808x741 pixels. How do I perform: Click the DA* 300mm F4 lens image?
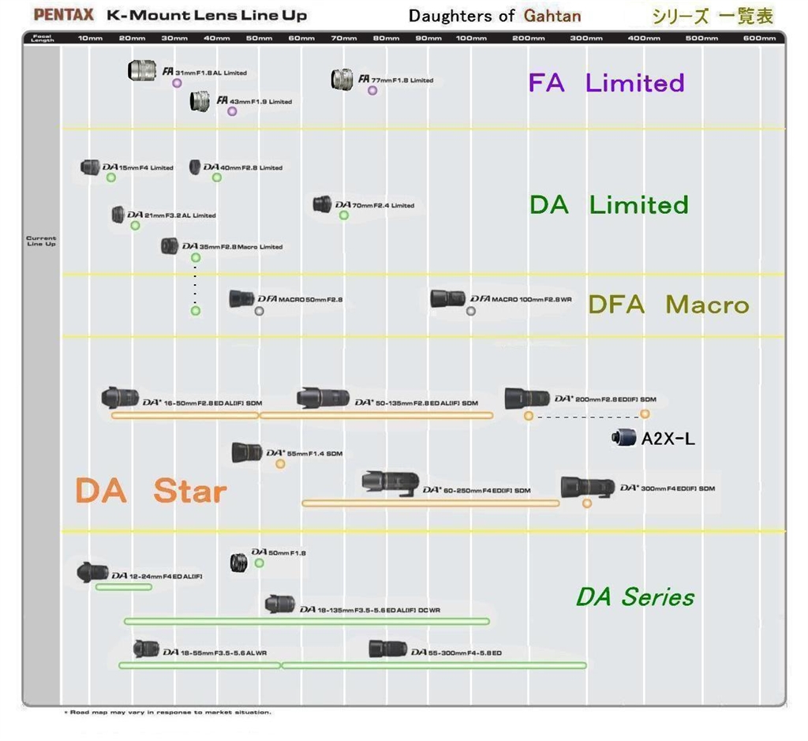click(587, 487)
